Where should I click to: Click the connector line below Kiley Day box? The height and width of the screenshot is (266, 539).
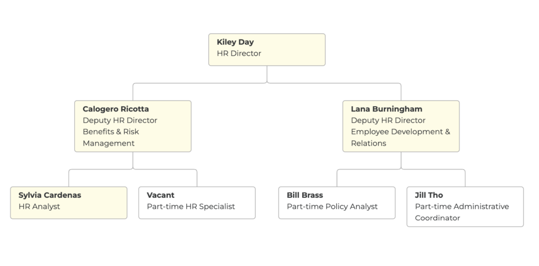pyautogui.click(x=267, y=74)
